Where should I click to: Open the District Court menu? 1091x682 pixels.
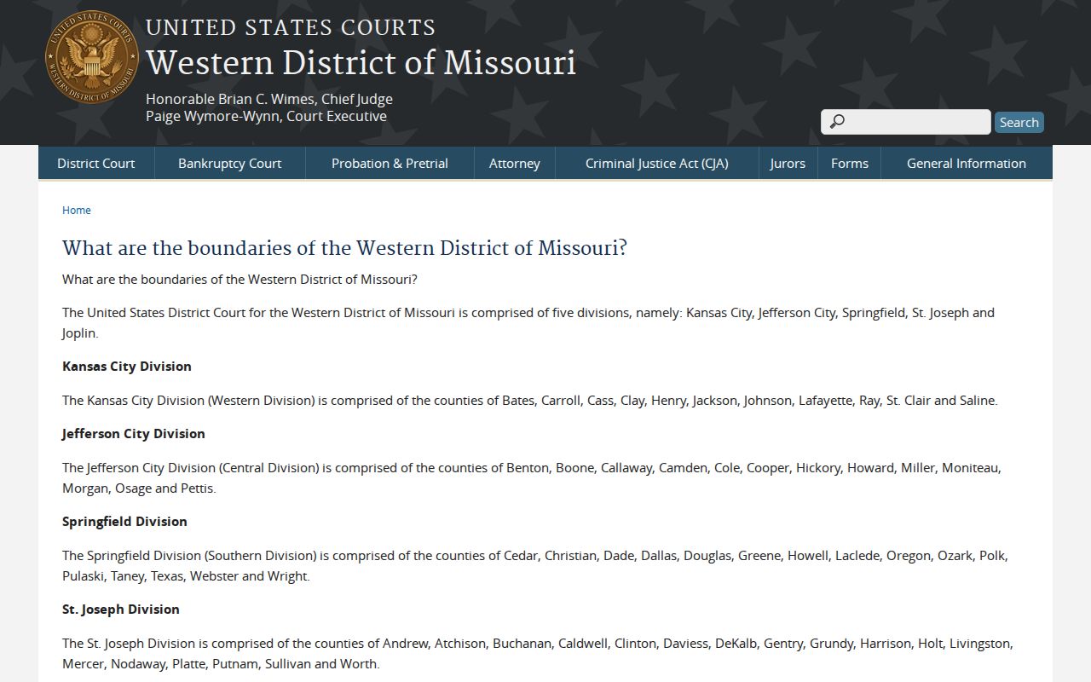click(x=96, y=163)
